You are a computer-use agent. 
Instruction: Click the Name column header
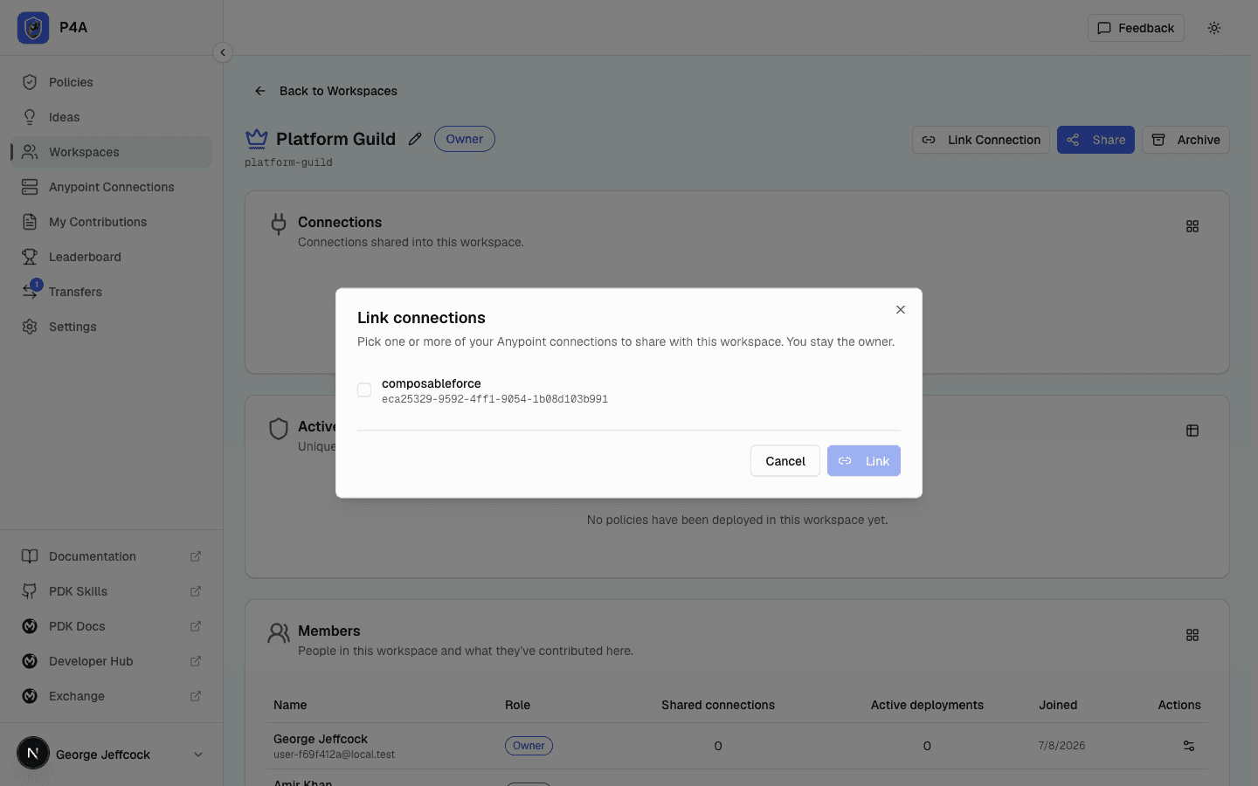click(x=290, y=705)
